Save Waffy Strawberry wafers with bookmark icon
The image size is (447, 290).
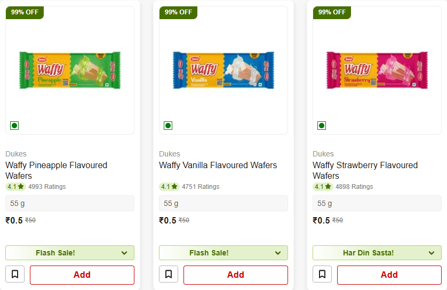[x=322, y=275]
